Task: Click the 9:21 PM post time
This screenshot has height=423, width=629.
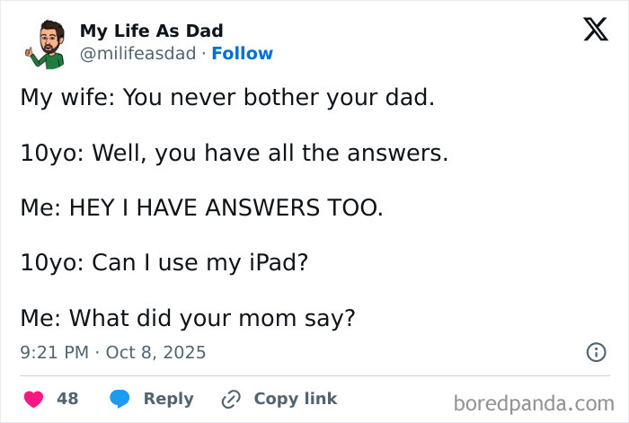Action: [x=53, y=353]
